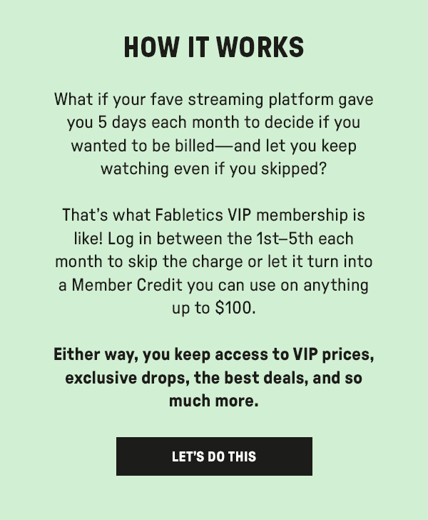Click the bold line 'Either way, you keep access'

pos(214,354)
